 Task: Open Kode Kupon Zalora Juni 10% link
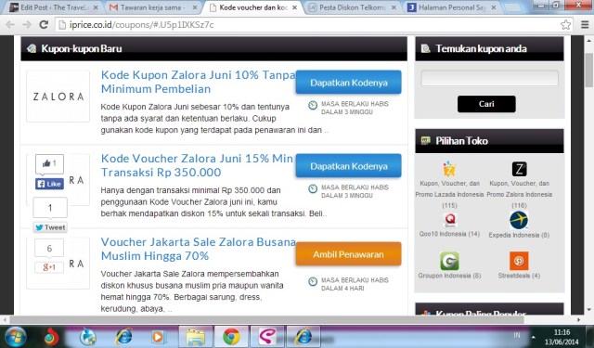(x=199, y=82)
